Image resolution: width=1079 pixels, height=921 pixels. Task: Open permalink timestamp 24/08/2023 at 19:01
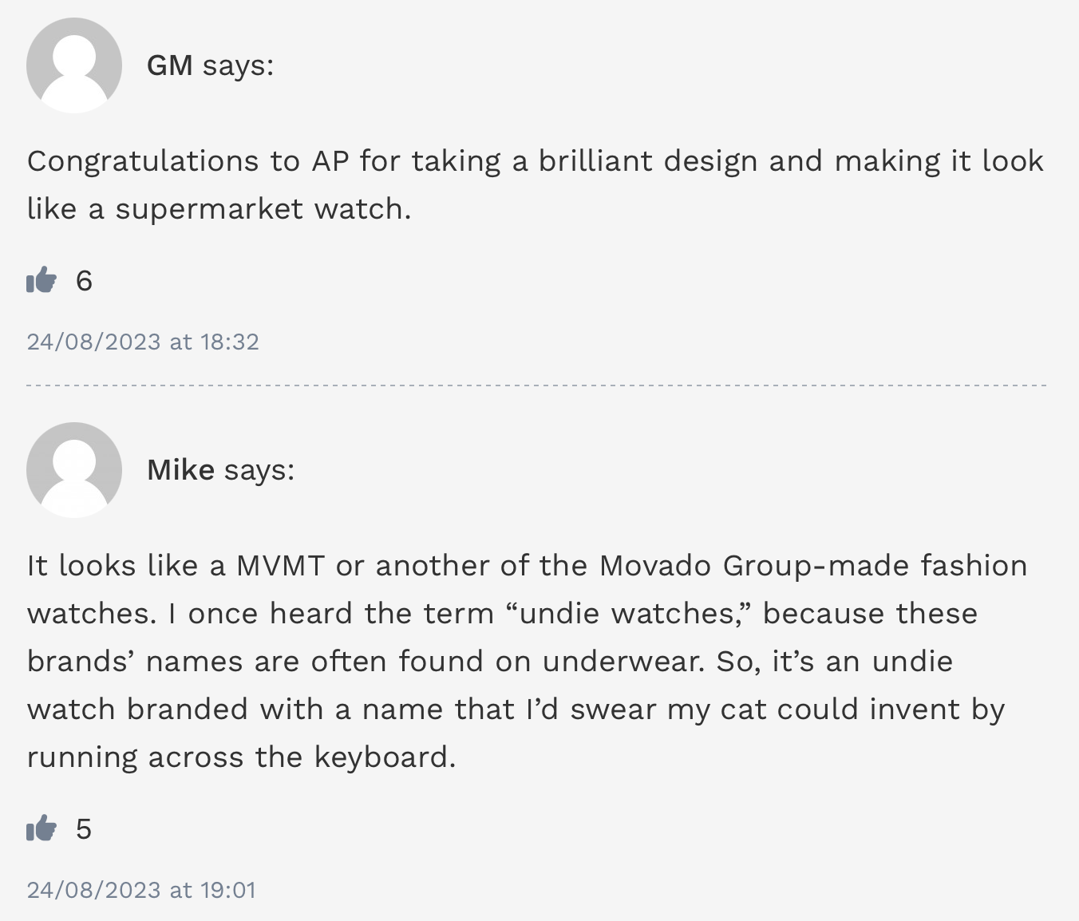[141, 890]
